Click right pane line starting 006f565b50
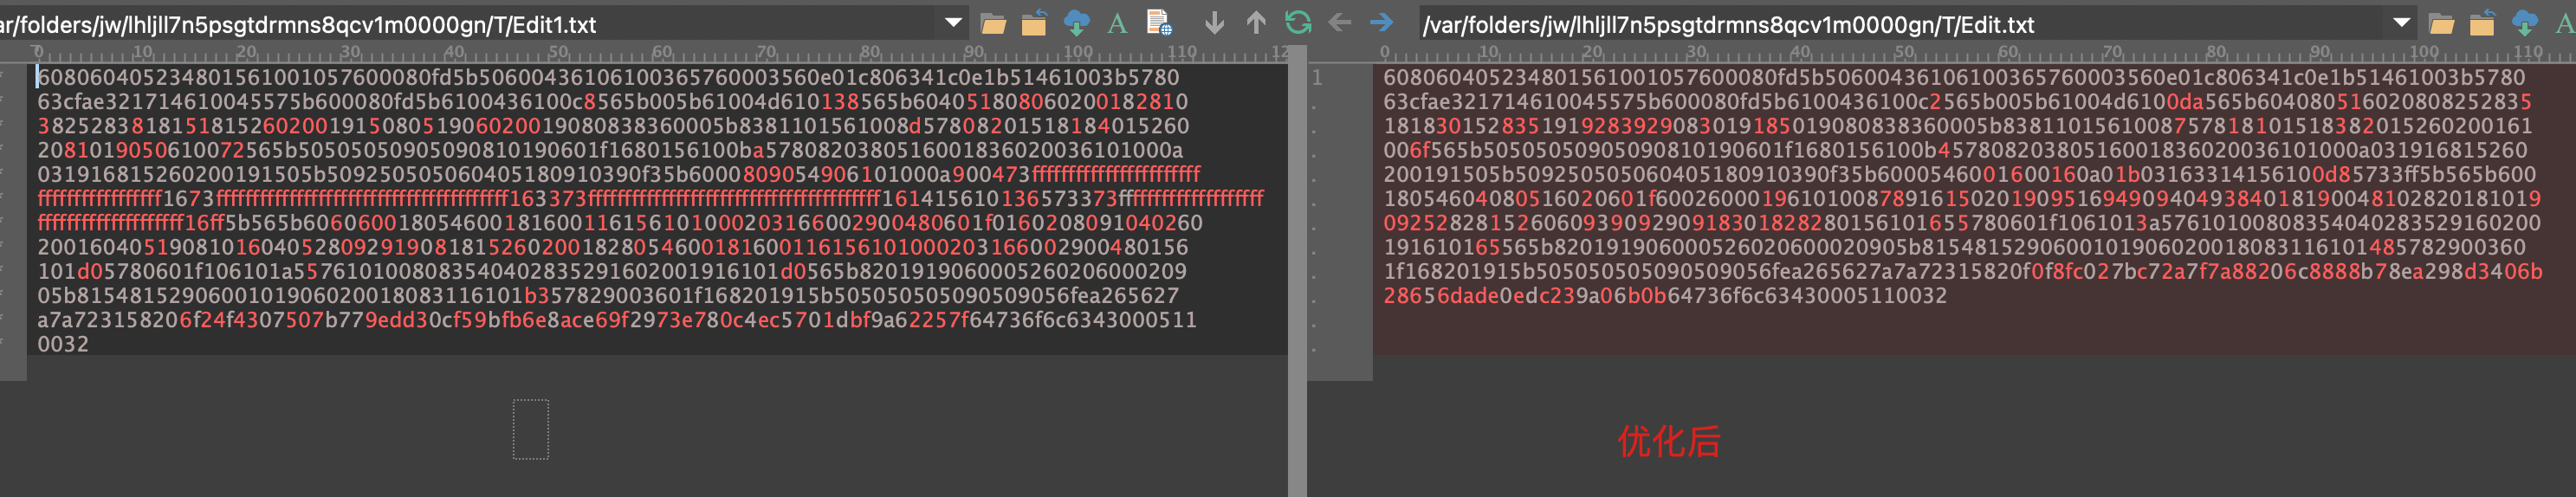Image resolution: width=2576 pixels, height=497 pixels. [x=1955, y=150]
